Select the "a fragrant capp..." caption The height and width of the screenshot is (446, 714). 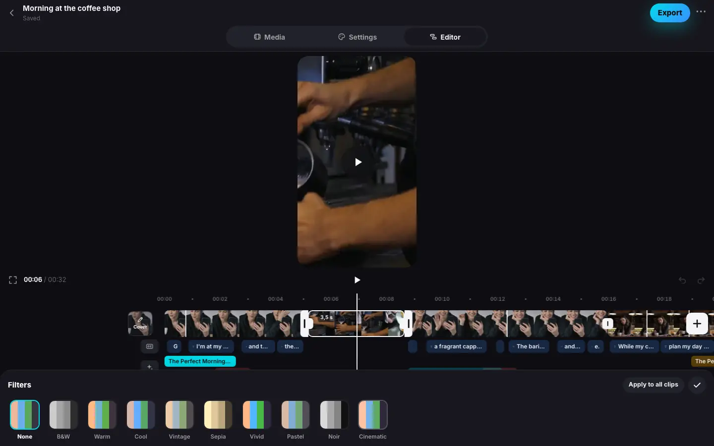click(x=456, y=346)
